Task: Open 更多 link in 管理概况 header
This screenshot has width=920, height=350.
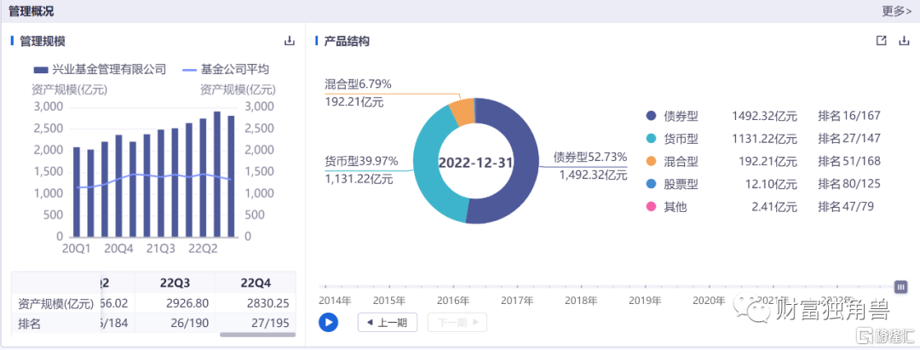Action: (x=897, y=10)
